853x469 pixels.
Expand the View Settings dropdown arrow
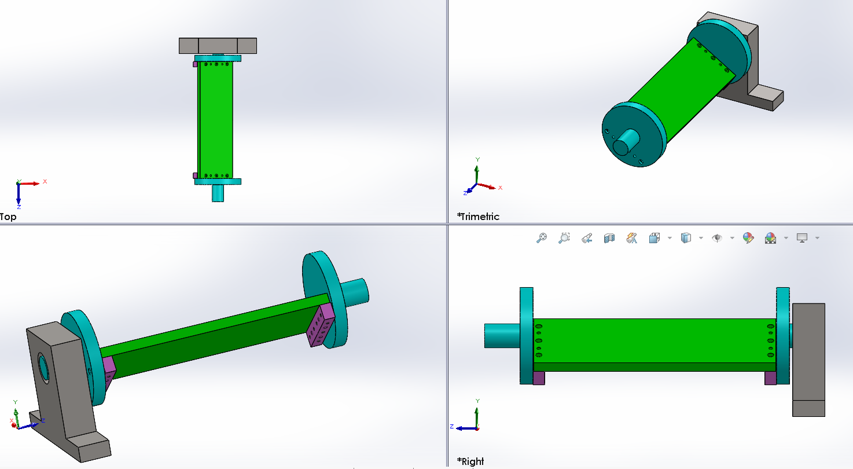tap(817, 238)
